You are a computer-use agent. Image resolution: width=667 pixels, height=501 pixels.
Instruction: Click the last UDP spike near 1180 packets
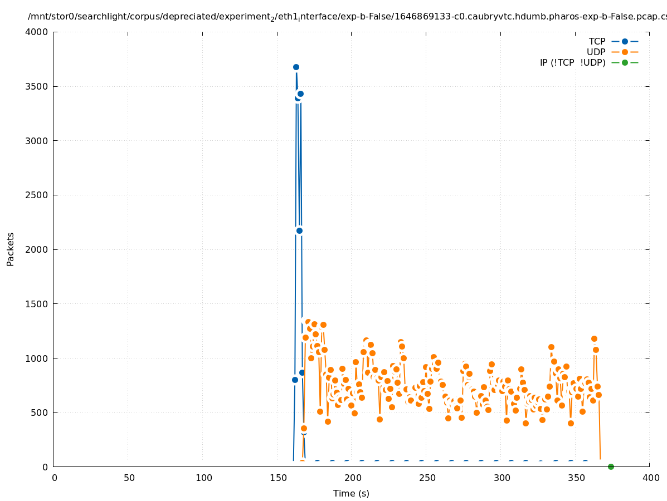click(x=594, y=338)
